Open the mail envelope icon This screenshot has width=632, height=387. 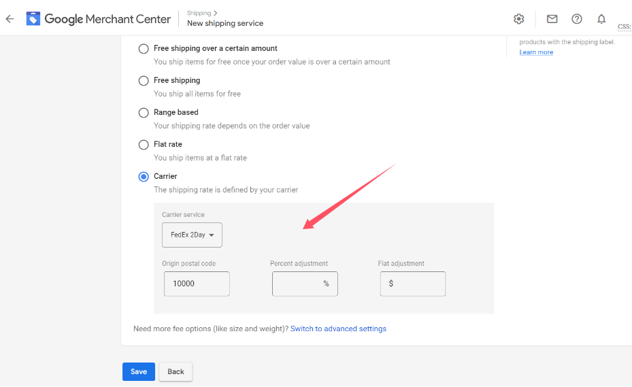pyautogui.click(x=552, y=19)
